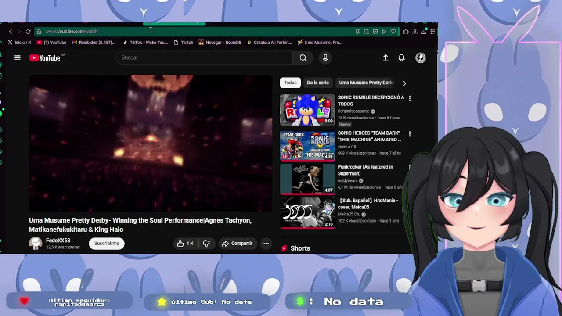562x316 pixels.
Task: Click the shield ad blocker icon
Action: [375, 32]
